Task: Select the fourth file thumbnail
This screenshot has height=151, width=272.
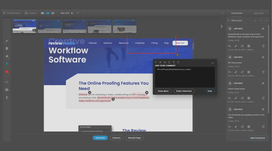Action: coord(100,26)
